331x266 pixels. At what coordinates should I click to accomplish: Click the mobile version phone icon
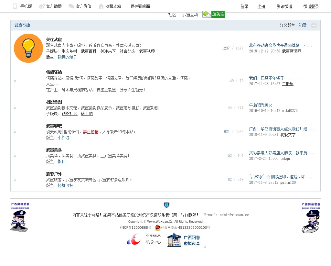click(x=15, y=6)
